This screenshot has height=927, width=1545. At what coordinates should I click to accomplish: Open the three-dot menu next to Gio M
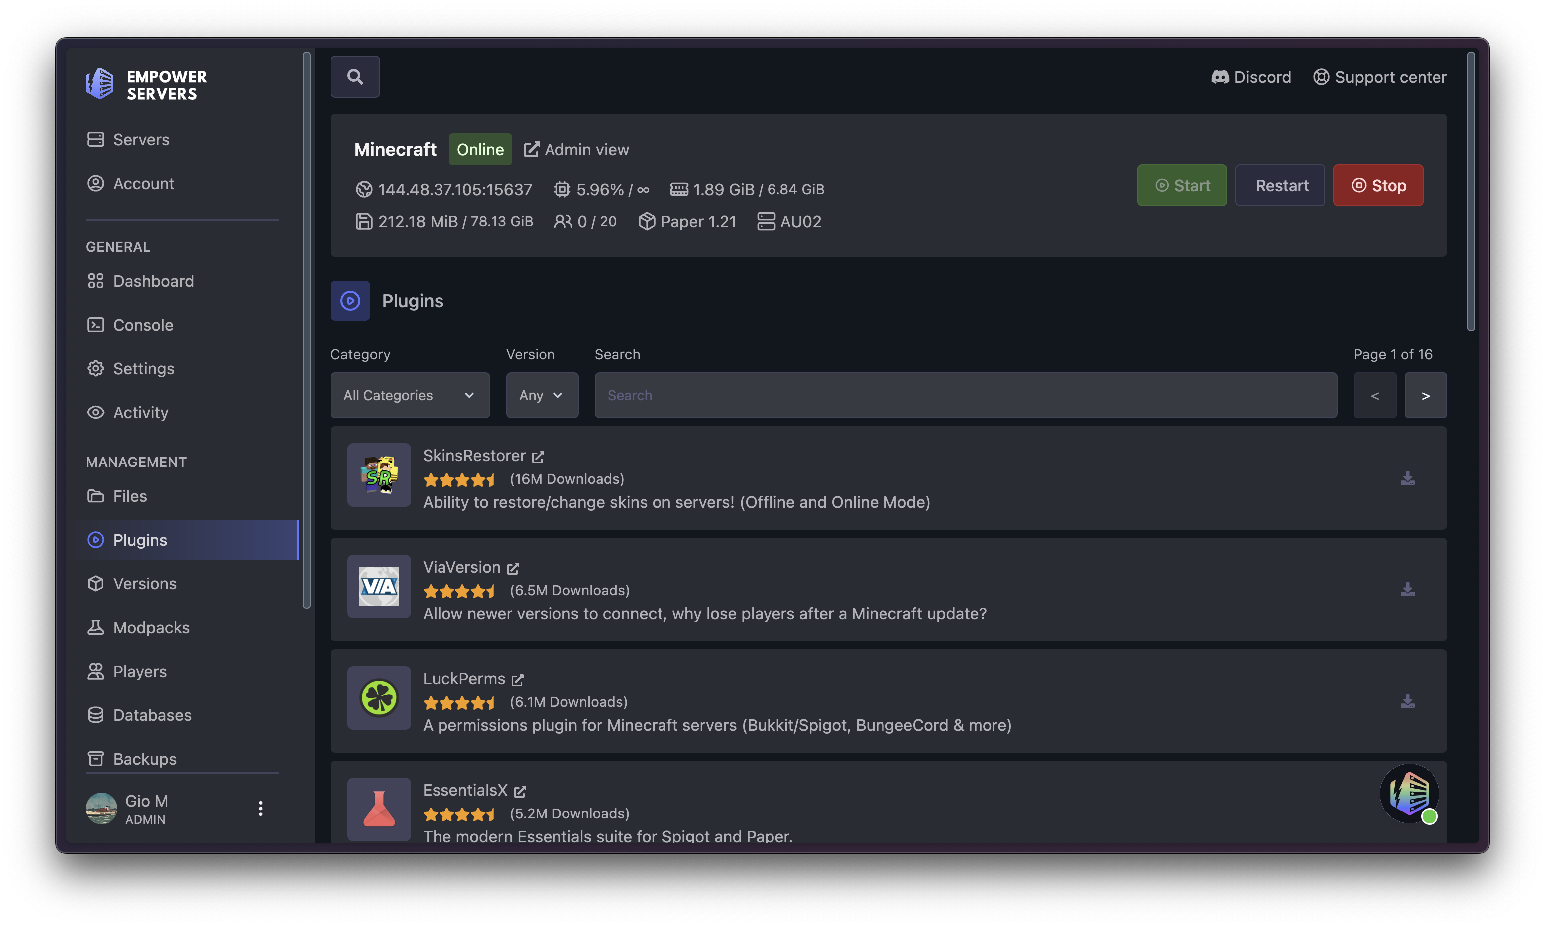tap(260, 808)
